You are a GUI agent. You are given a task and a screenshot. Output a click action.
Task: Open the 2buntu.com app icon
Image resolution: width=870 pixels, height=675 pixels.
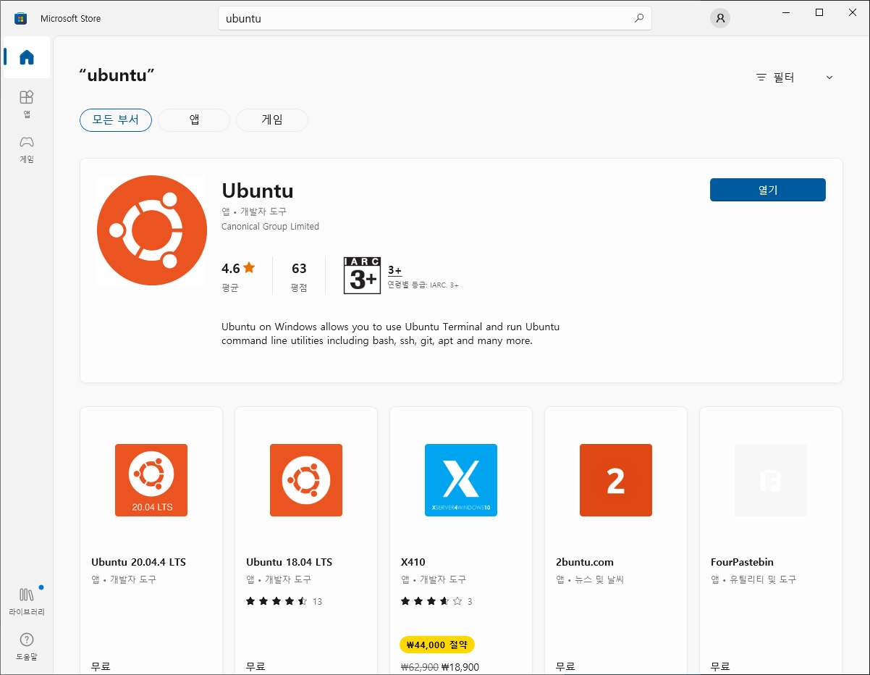click(616, 480)
